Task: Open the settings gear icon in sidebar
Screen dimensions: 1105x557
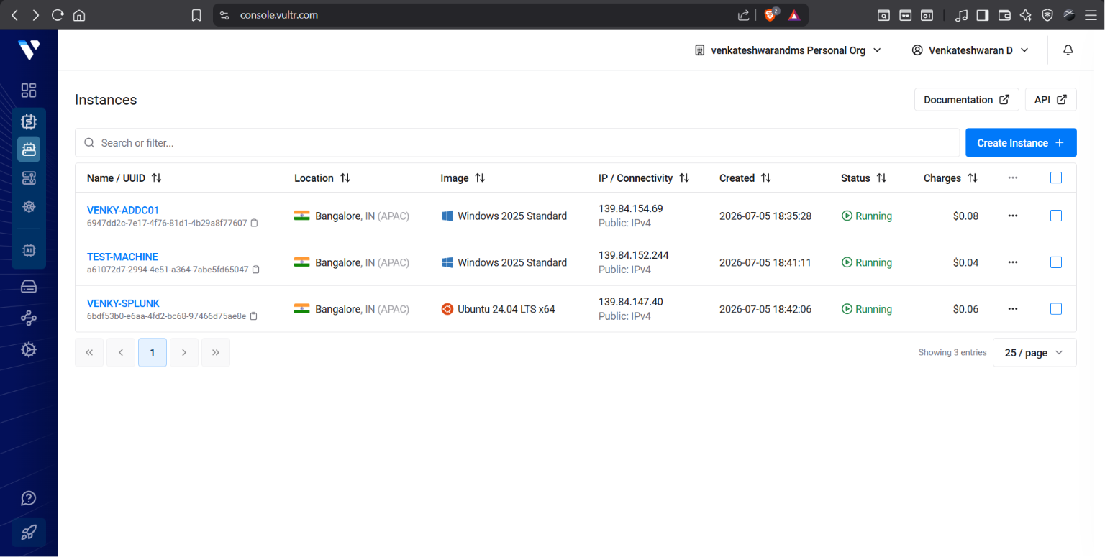Action: pos(29,349)
